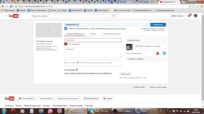Go back with Chrome's back arrow
Screen dimensions: 204x114
click(x=3, y=6)
